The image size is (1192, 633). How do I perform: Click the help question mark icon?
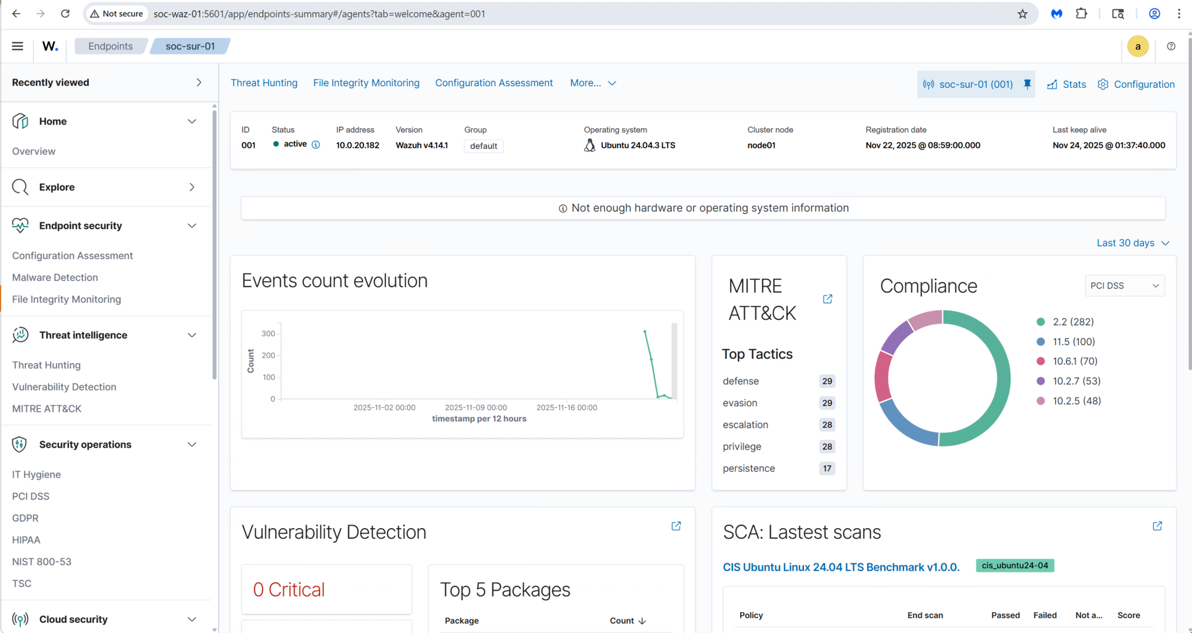1171,46
